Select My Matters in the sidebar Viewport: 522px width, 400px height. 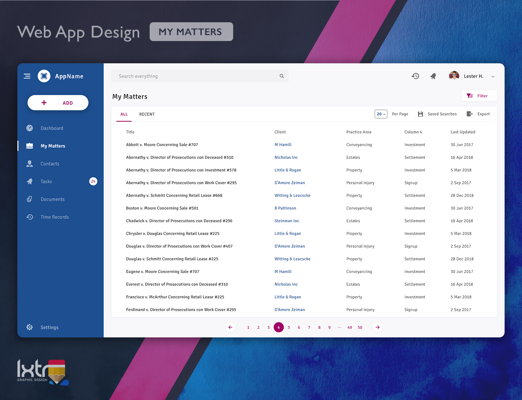pyautogui.click(x=53, y=146)
